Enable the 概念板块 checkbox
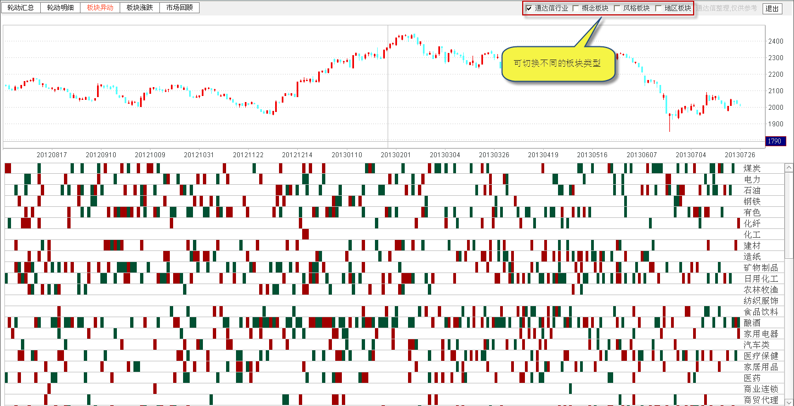 point(576,8)
